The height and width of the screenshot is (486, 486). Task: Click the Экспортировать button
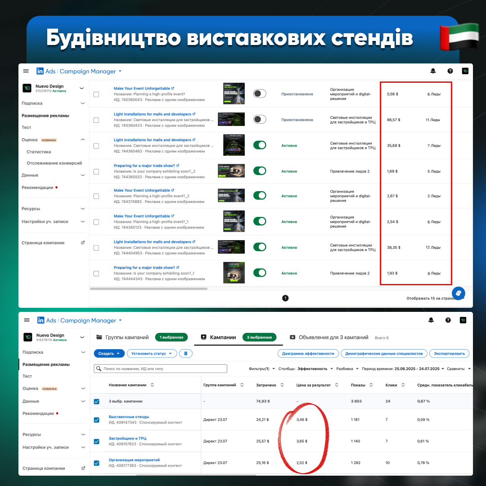[x=449, y=353]
